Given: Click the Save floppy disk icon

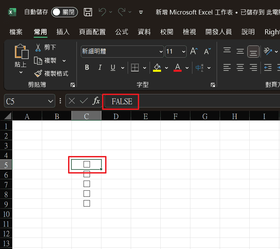Looking at the screenshot, I should [x=88, y=12].
